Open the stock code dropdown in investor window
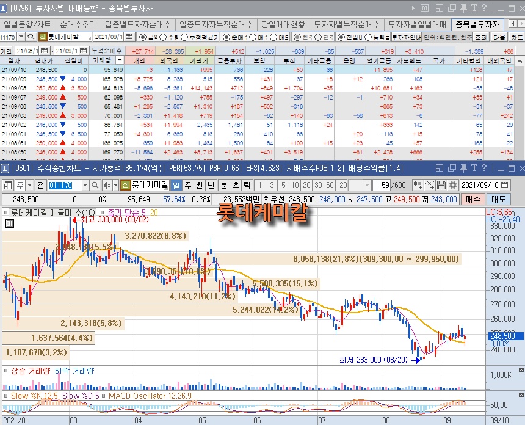Image resolution: width=525 pixels, height=425 pixels. click(21, 37)
